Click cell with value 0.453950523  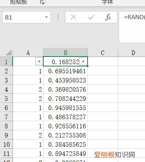coord(65,80)
